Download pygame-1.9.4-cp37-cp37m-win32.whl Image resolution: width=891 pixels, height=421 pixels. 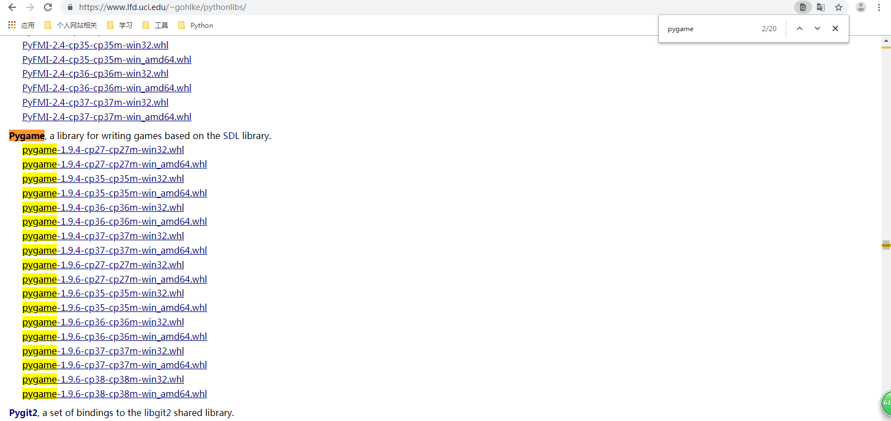coord(103,236)
